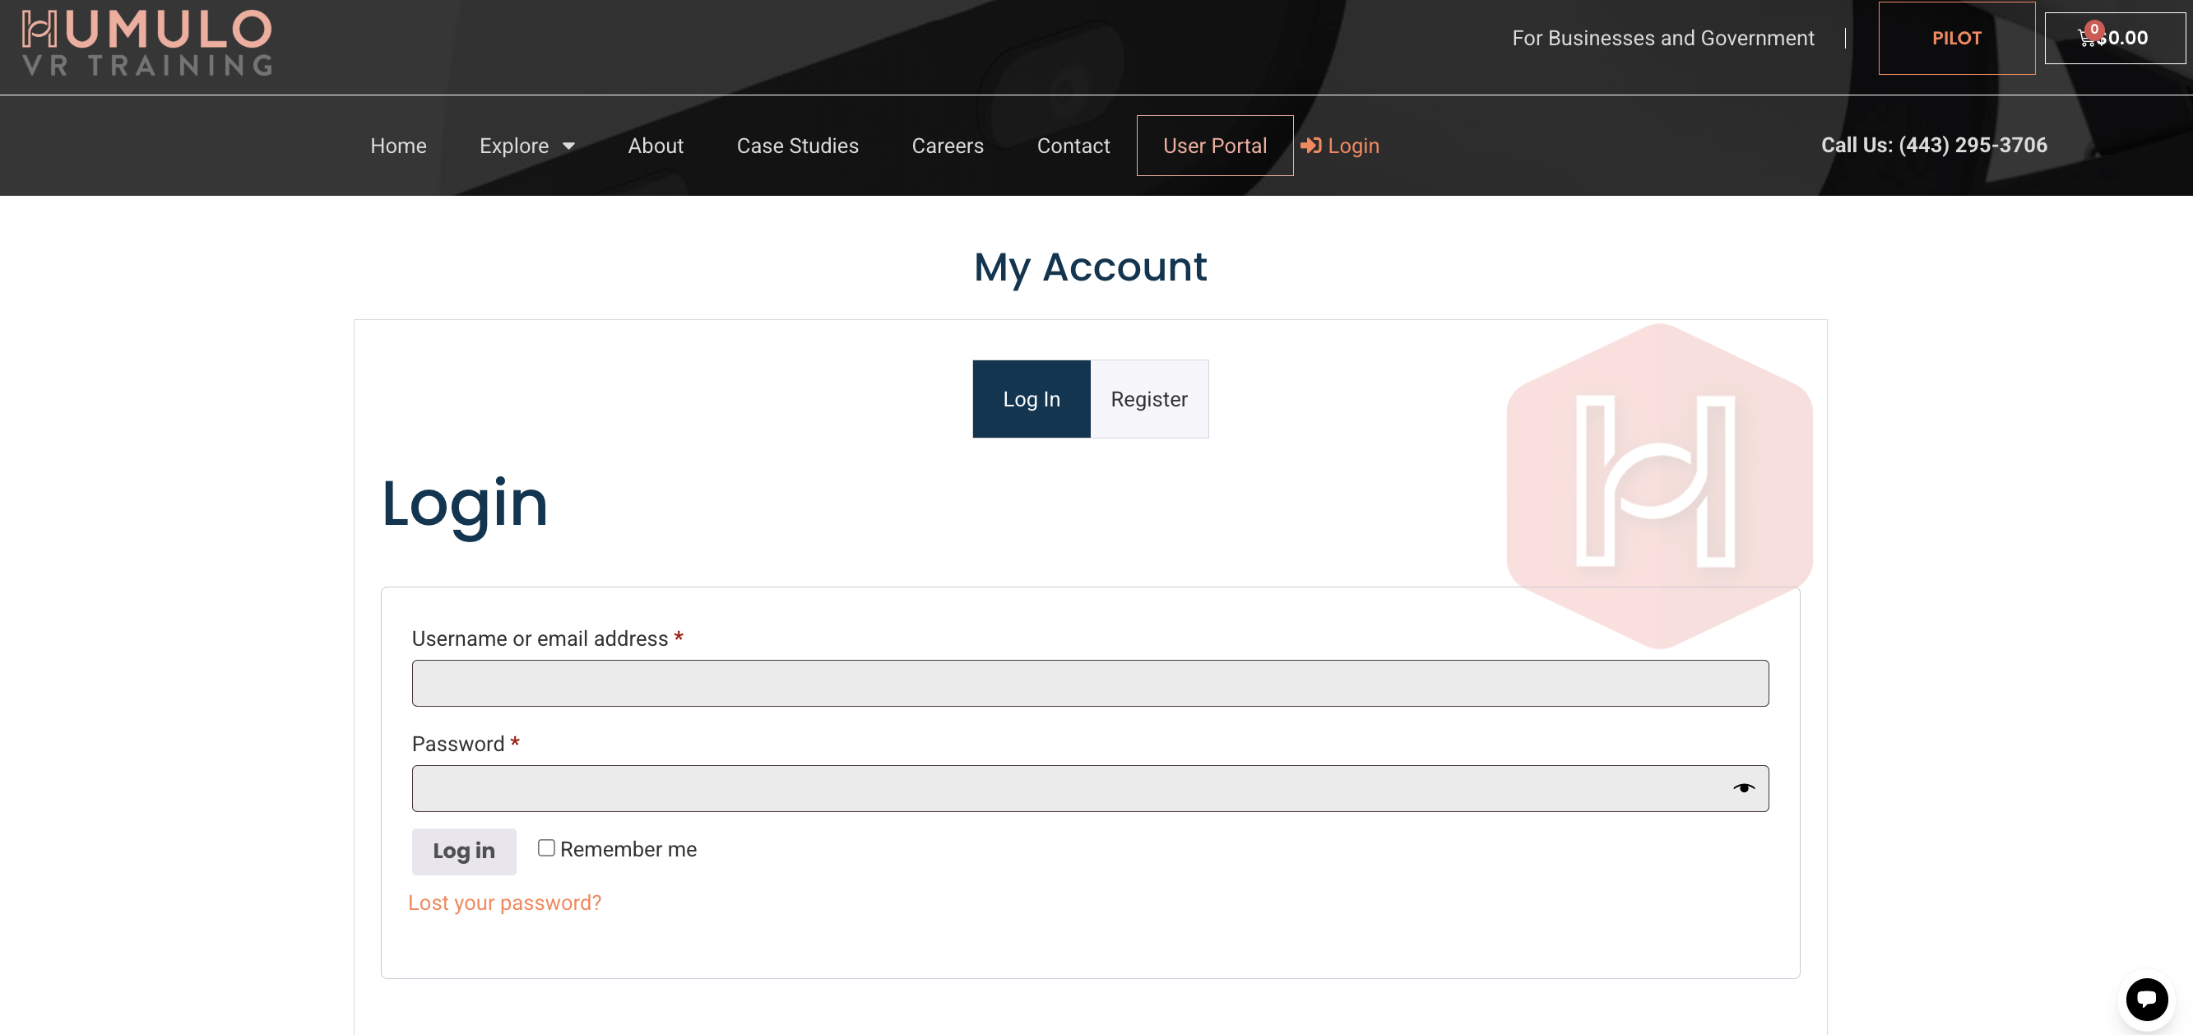Enable the Remember me checkbox
The height and width of the screenshot is (1035, 2193).
tap(546, 847)
